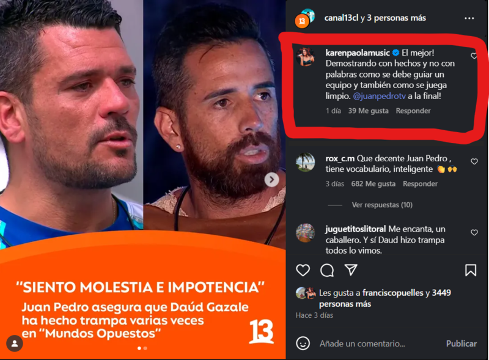Reply to karenpaolamusic's comment
Image resolution: width=489 pixels, height=360 pixels.
point(413,111)
